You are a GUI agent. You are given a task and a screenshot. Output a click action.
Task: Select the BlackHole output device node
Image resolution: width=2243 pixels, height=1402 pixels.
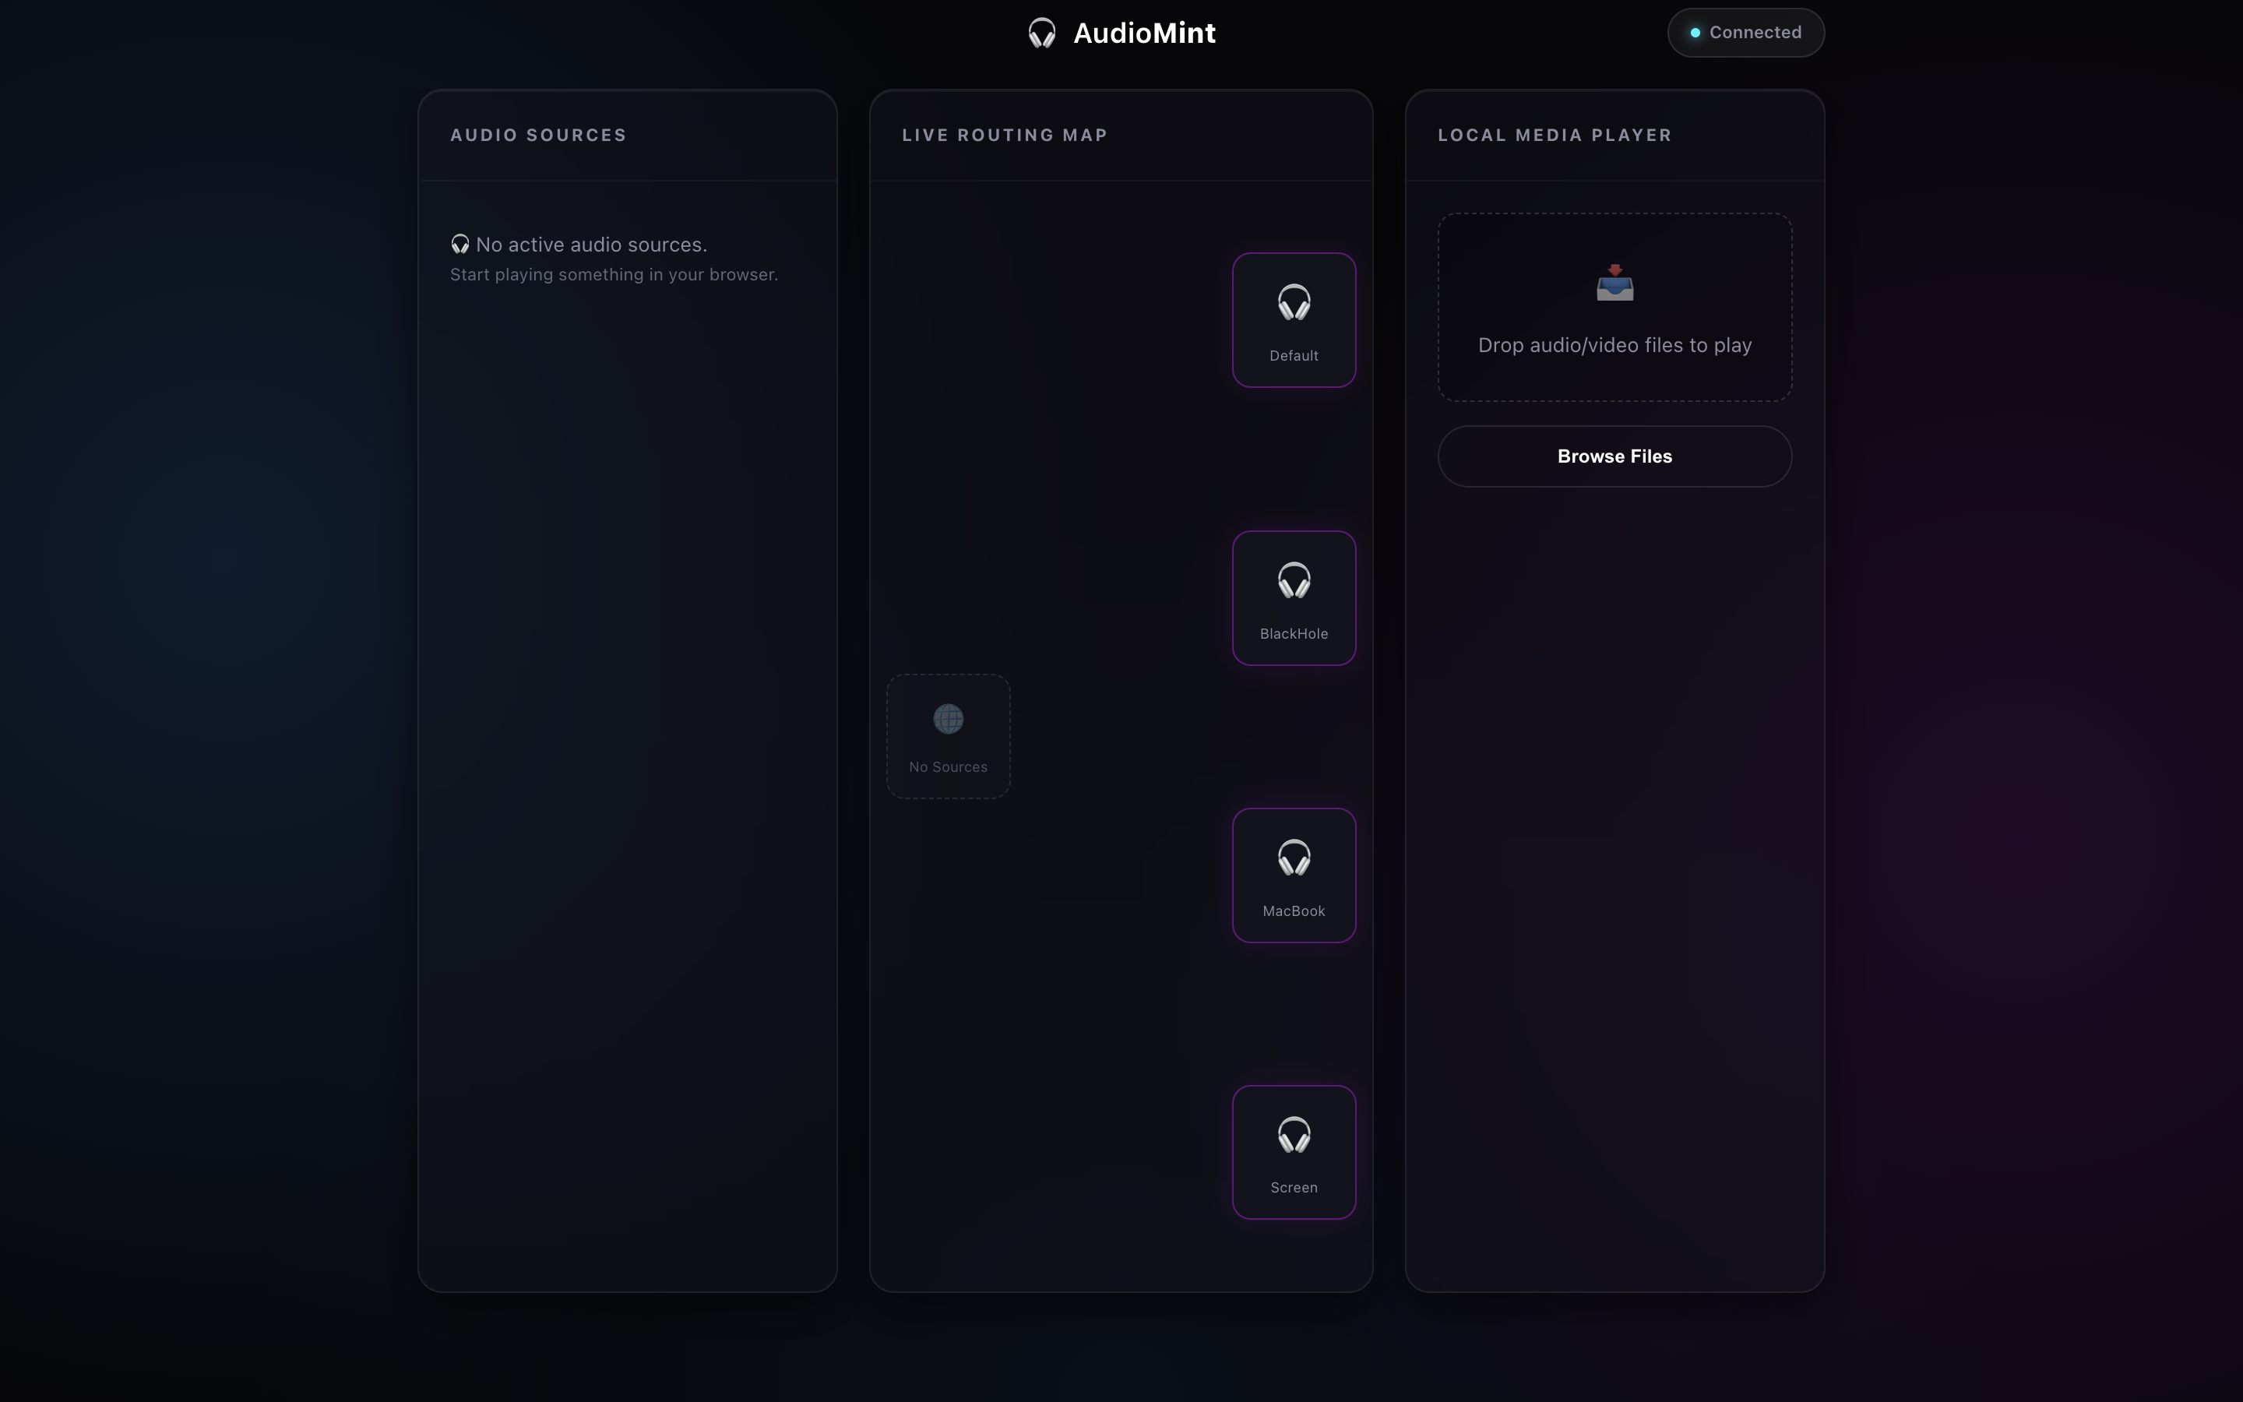(1294, 598)
